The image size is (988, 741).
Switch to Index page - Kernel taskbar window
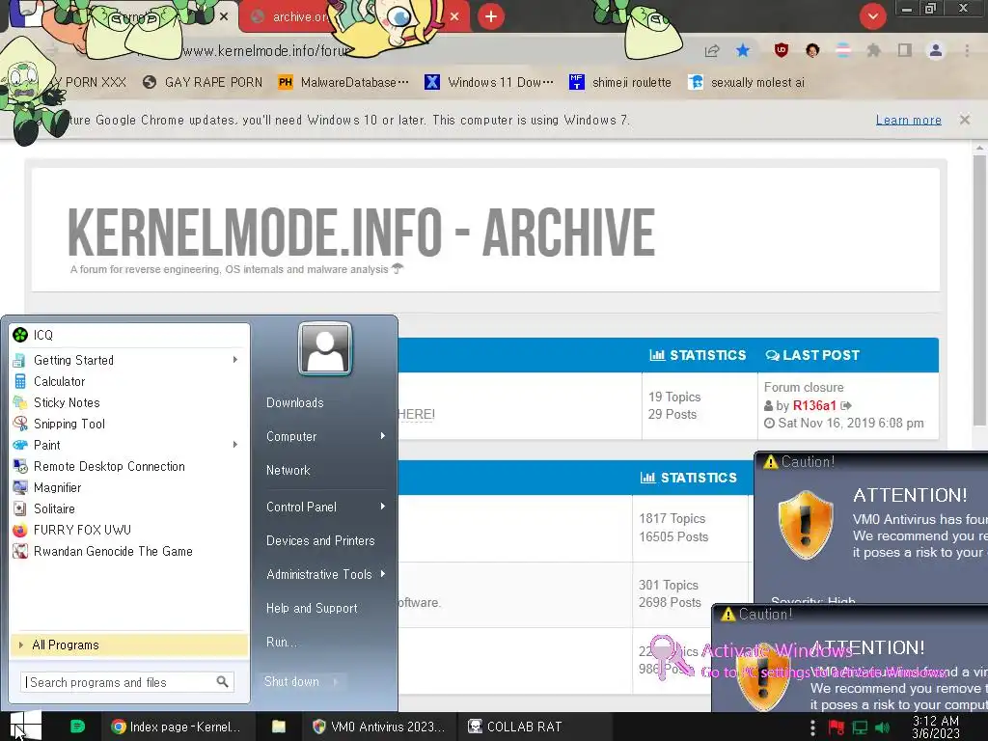[x=177, y=727]
